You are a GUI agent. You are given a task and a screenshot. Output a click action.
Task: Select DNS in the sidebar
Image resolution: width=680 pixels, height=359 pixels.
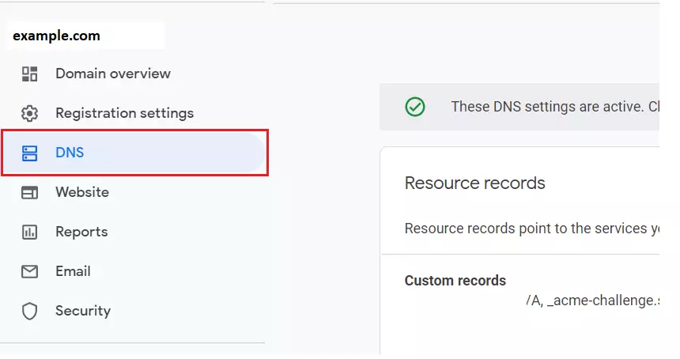(x=132, y=153)
